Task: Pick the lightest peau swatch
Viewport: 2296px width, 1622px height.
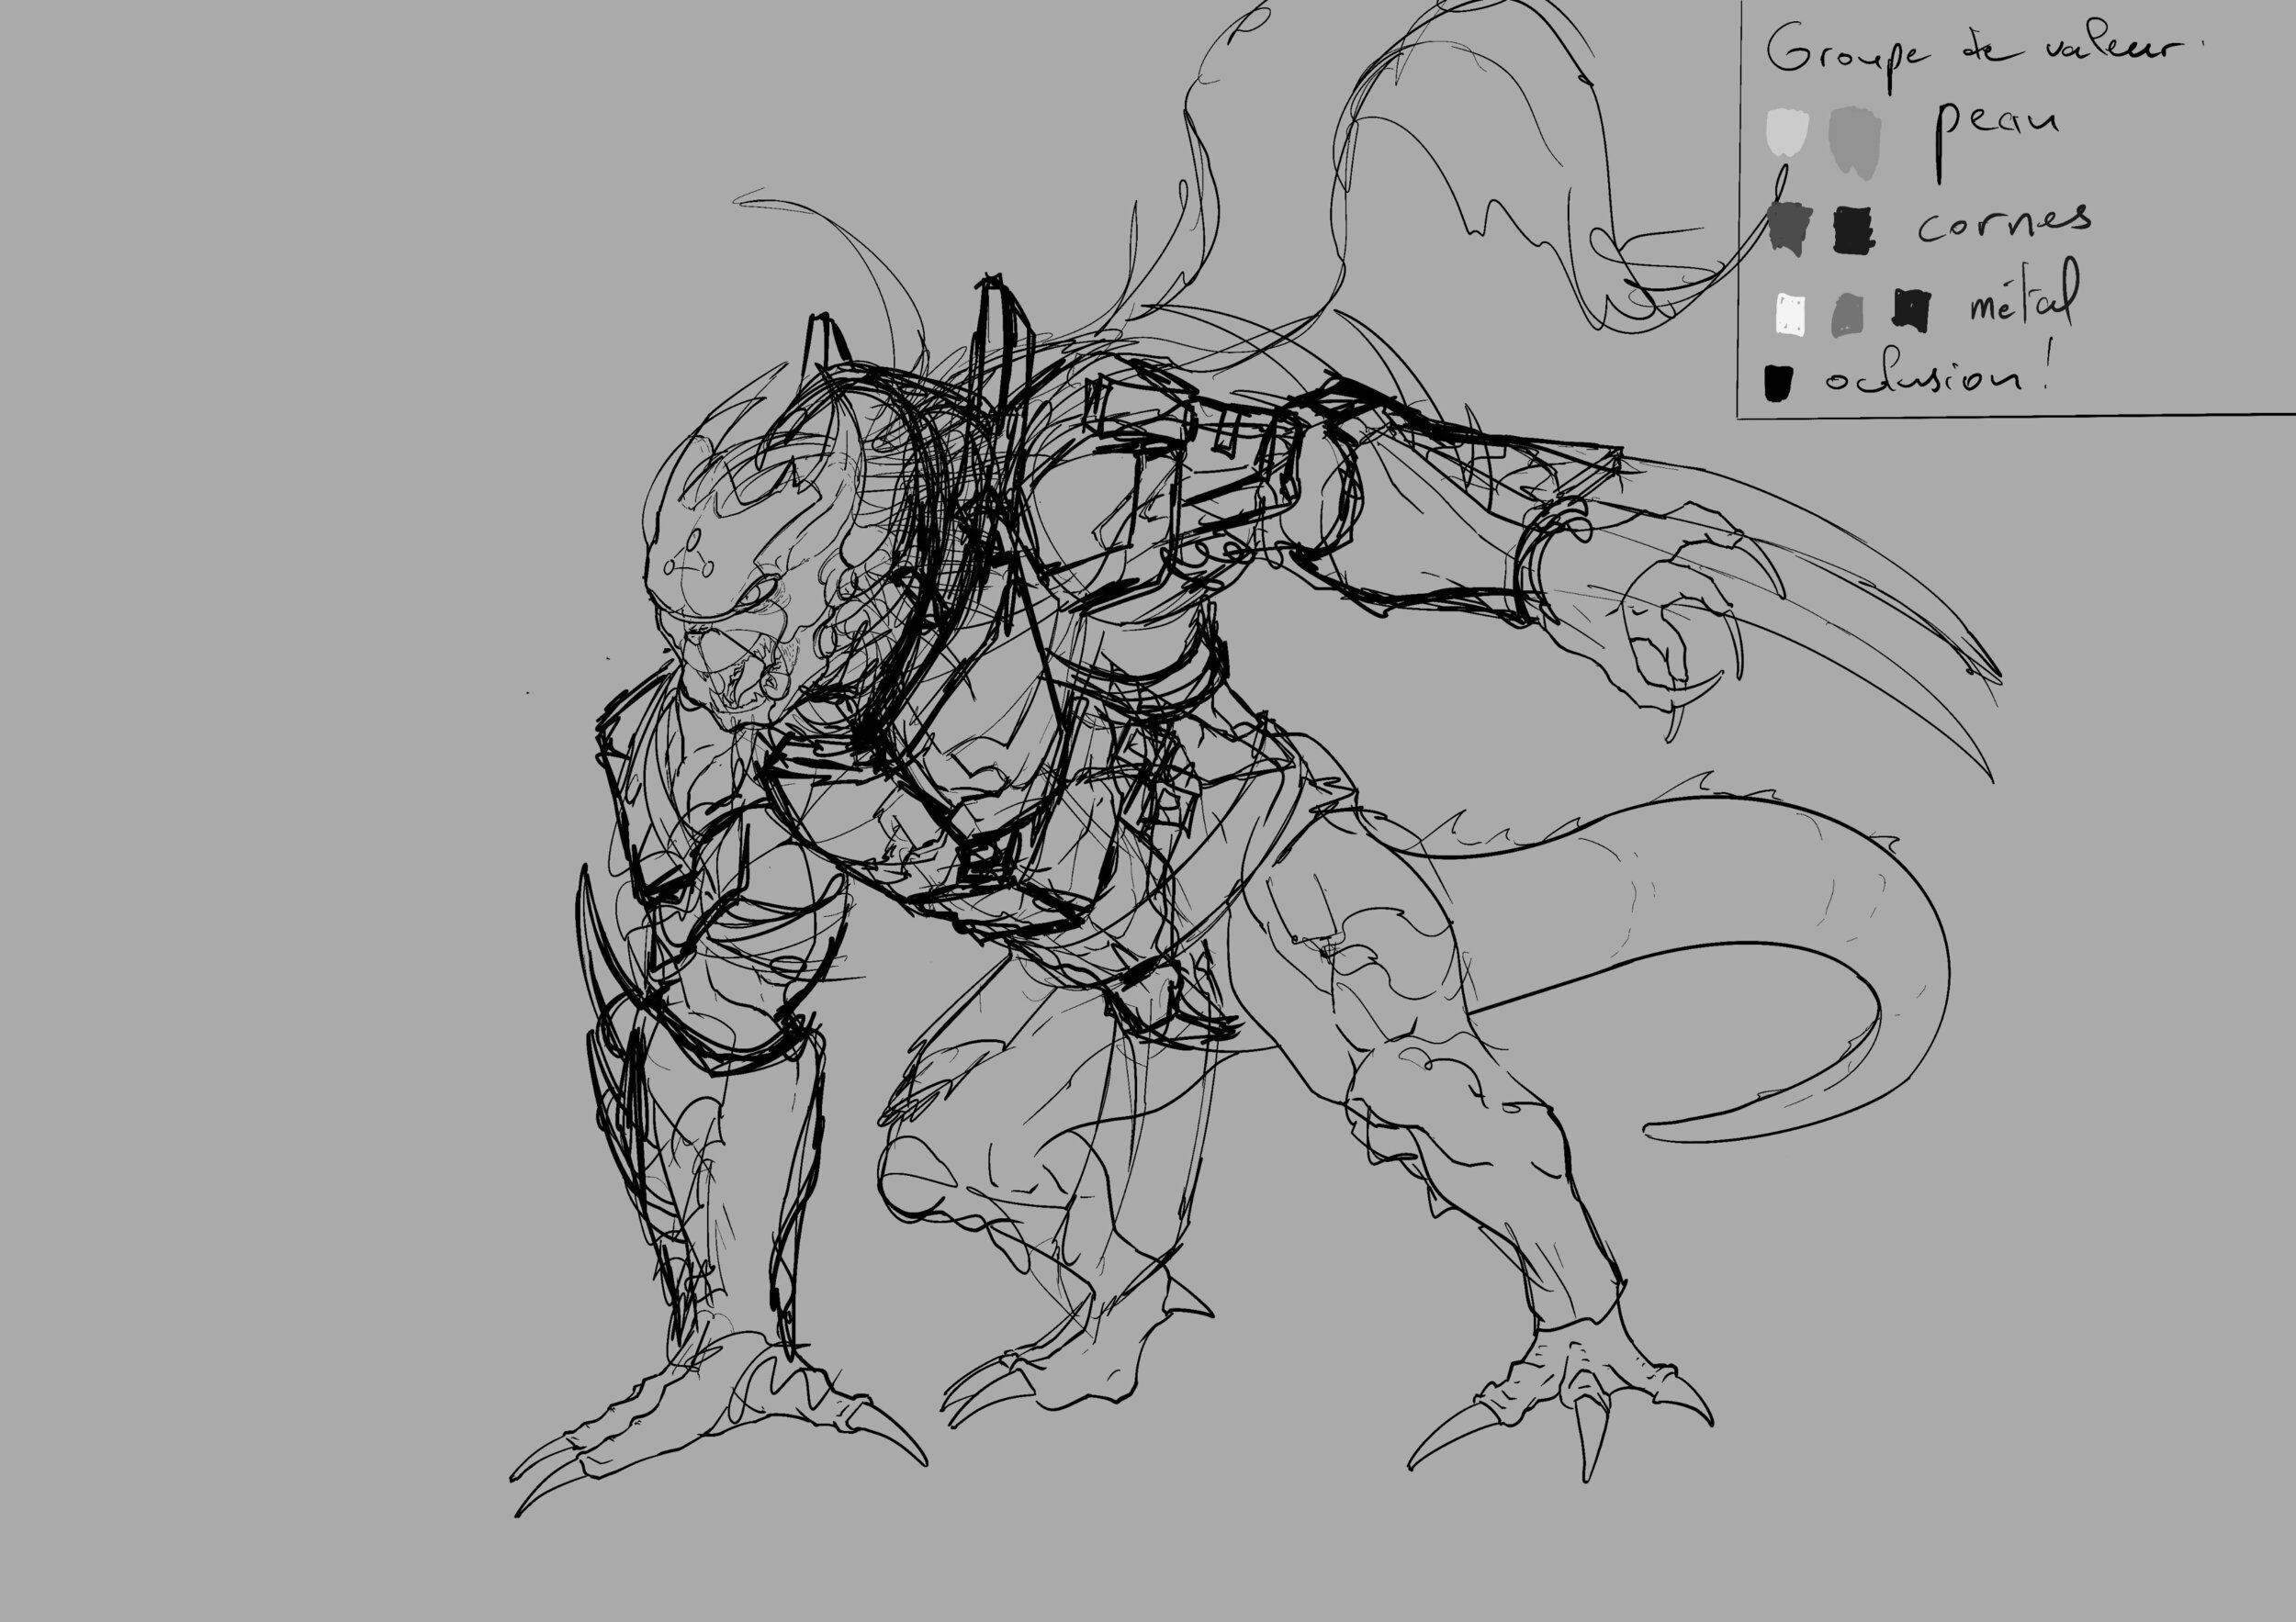Action: (x=1787, y=133)
